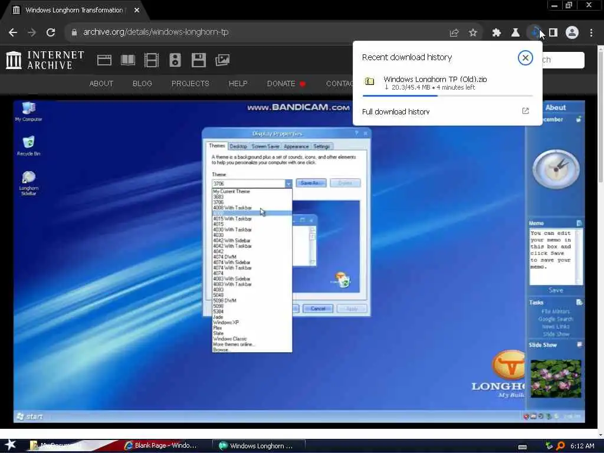Toggle the Downloads toolbar icon
This screenshot has width=604, height=453.
point(534,33)
